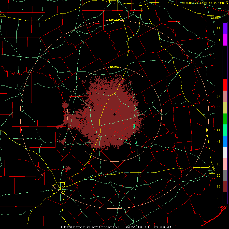Click the GR legend label
The image size is (229, 229).
point(218,96)
